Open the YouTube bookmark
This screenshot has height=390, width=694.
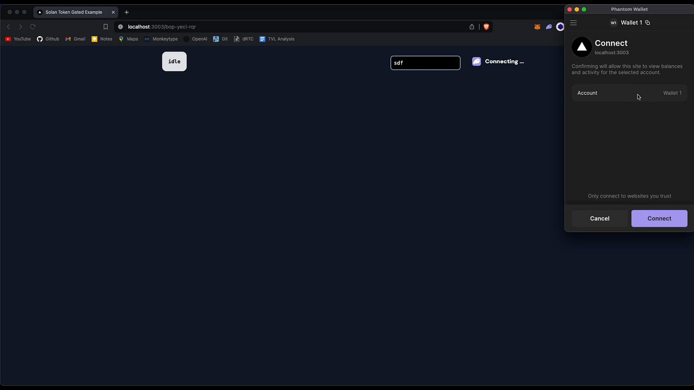pyautogui.click(x=18, y=39)
